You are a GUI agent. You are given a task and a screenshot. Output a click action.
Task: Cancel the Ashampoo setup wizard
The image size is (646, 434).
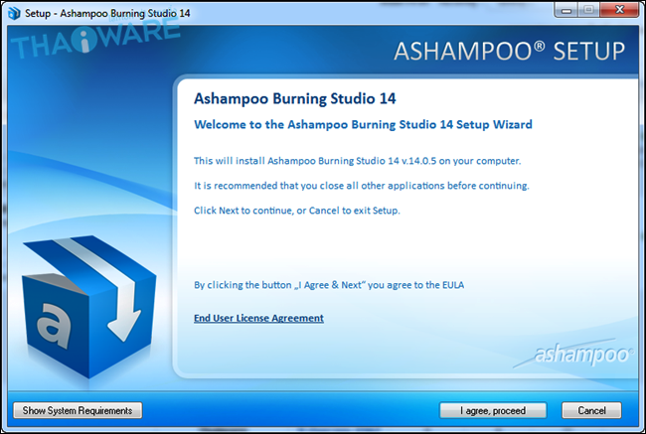click(591, 410)
